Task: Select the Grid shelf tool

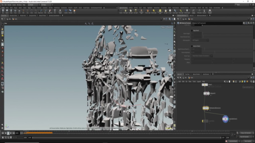Action: pos(19,11)
